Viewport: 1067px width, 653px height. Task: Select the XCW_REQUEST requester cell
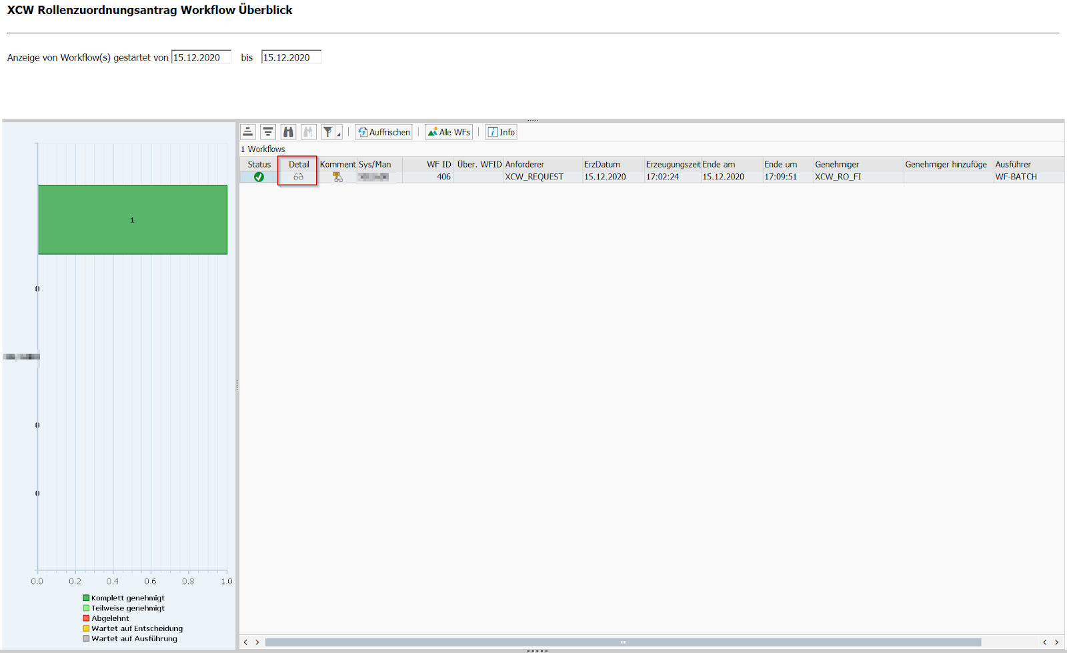543,177
